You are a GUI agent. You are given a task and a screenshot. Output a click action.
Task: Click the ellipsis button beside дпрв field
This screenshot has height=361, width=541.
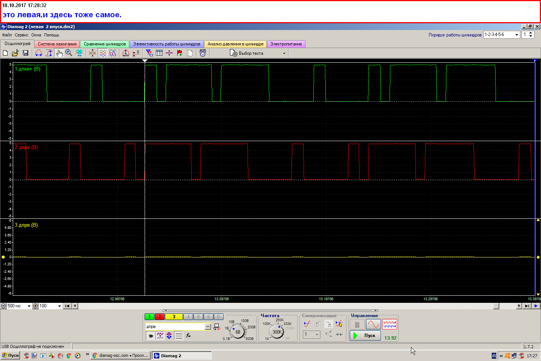(208, 327)
